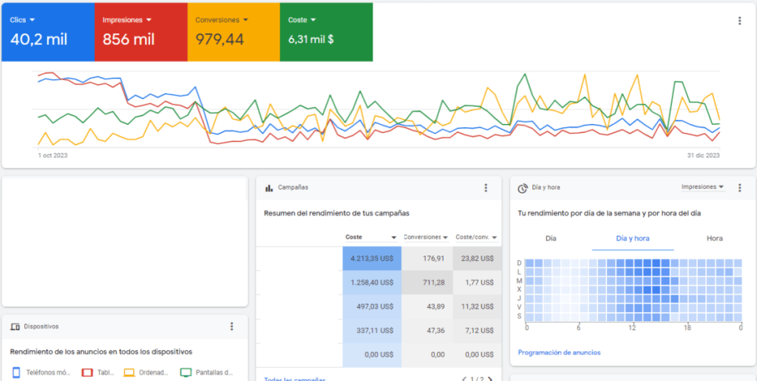Open the Programación de anuncios link
This screenshot has height=381, width=757.
click(x=559, y=352)
